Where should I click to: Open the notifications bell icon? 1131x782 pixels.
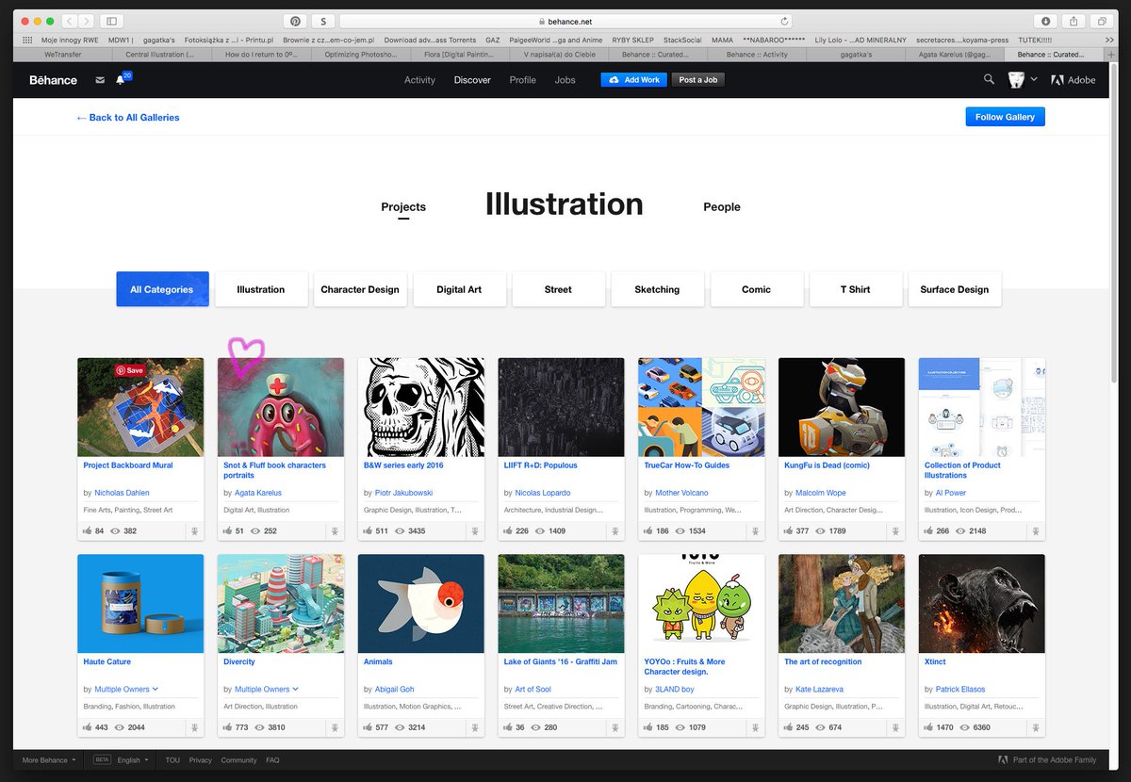[120, 80]
